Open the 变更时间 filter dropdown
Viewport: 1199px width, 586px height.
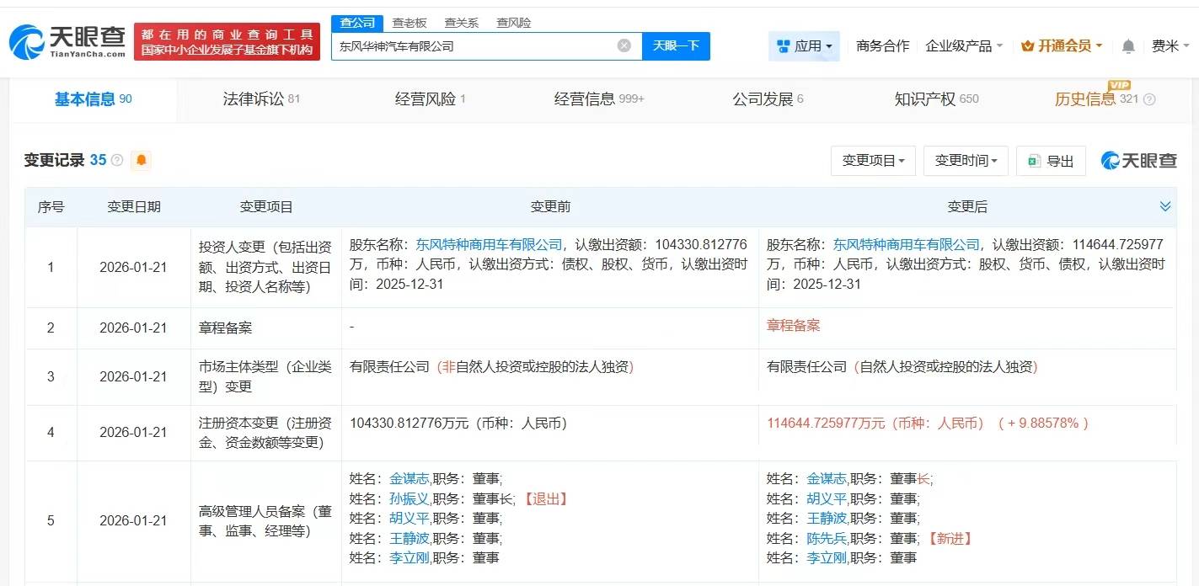coord(966,160)
